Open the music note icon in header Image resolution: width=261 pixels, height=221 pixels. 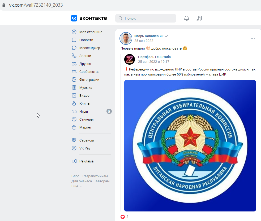[199, 18]
